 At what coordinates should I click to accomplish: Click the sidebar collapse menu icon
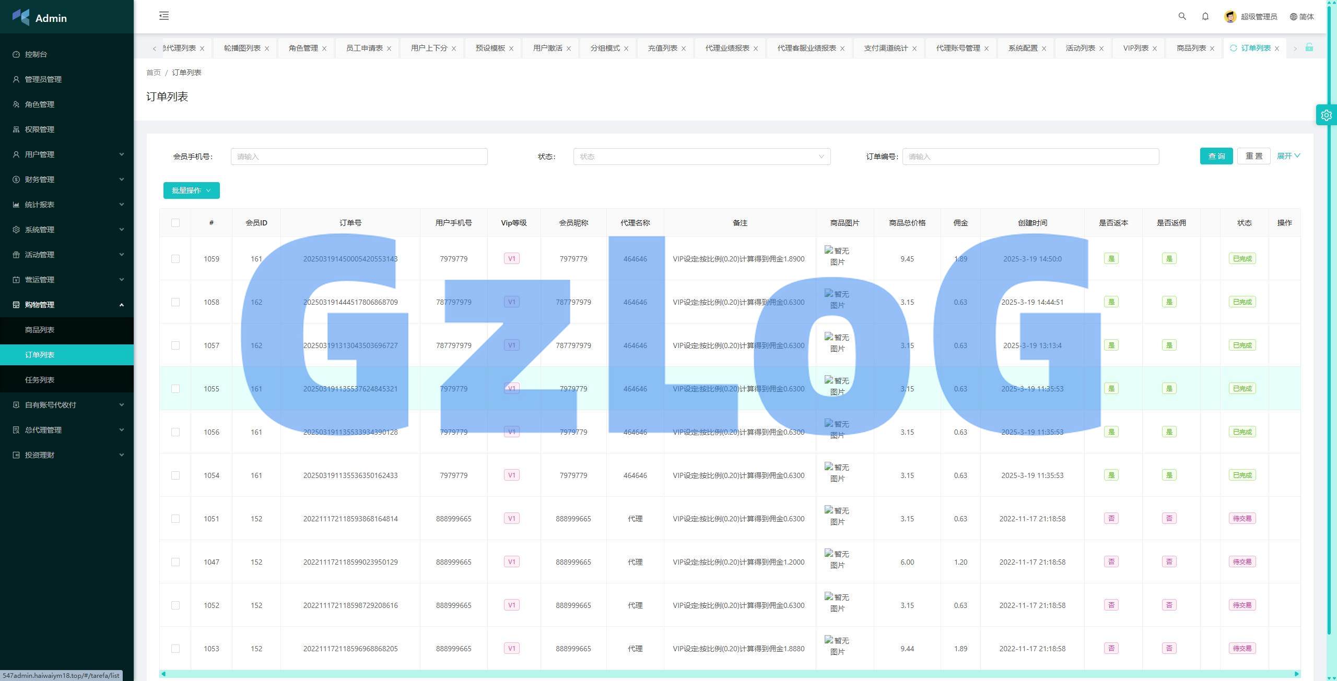[x=164, y=16]
